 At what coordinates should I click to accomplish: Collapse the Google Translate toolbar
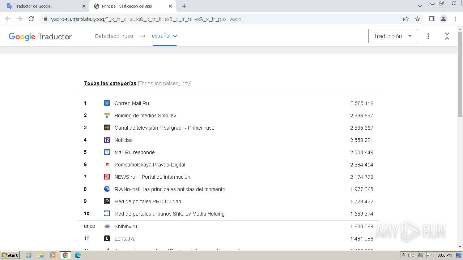tap(447, 36)
